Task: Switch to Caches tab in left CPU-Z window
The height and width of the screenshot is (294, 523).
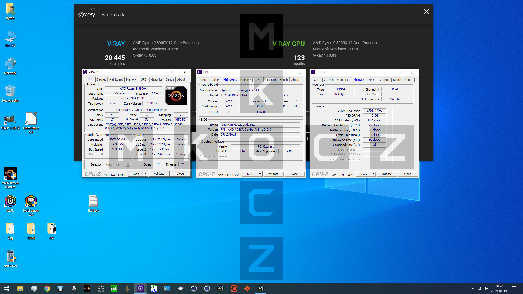Action: 101,79
